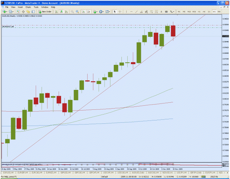Viewport: 230px width, 179px height.
Task: Toggle the Chart Shift icon
Action: coord(89,11)
